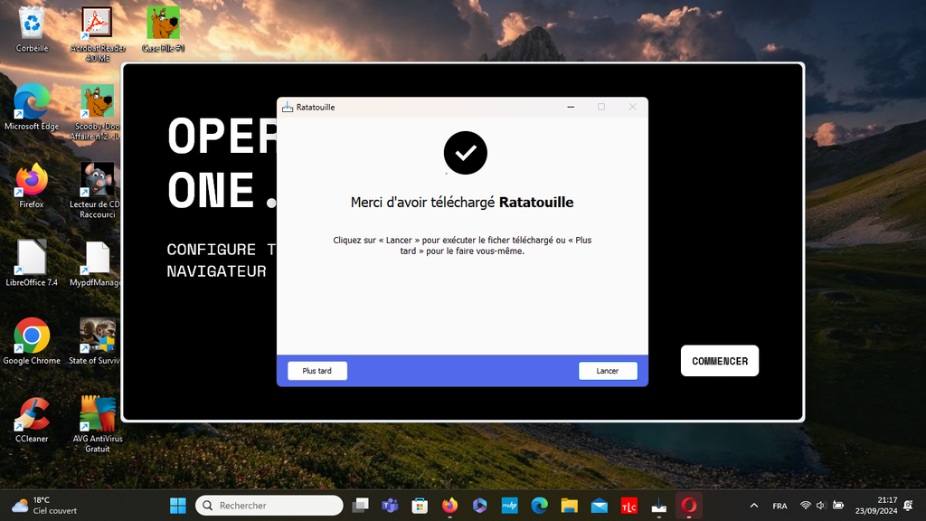Select the AVG AntiVirus Gratuit desktop icon

pyautogui.click(x=98, y=424)
